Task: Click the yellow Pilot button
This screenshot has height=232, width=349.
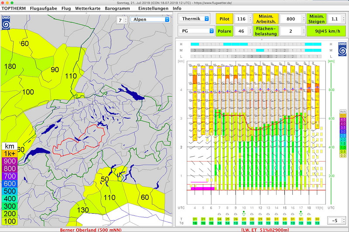Action: [x=224, y=19]
